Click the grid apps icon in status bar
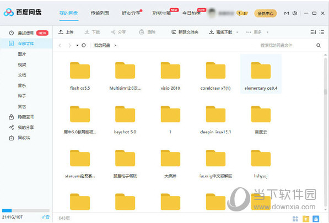The height and width of the screenshot is (223, 329). click(x=295, y=219)
